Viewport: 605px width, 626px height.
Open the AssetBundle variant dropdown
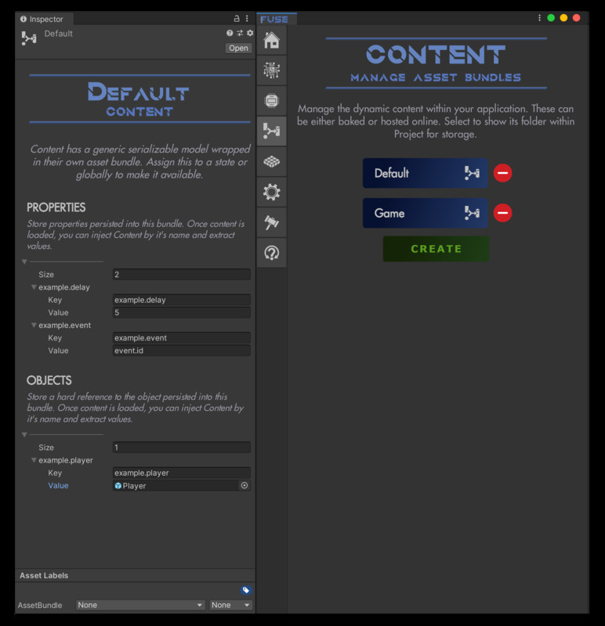(230, 605)
